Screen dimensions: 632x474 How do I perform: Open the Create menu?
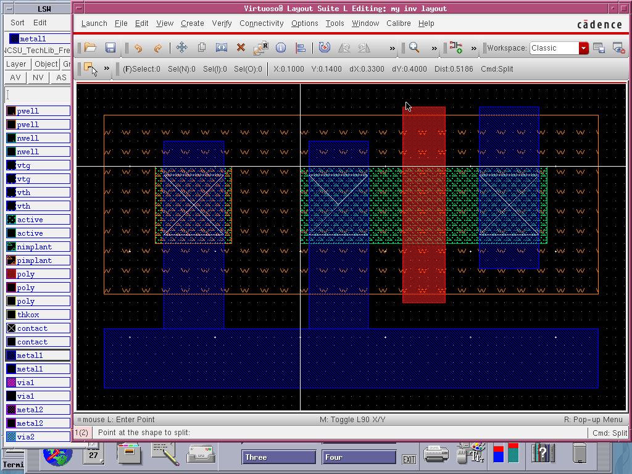coord(193,23)
